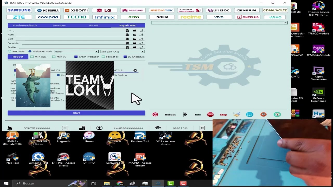Screen dimensions: 333x187
Task: Select MTK NEW radio button
Action: click(10, 51)
